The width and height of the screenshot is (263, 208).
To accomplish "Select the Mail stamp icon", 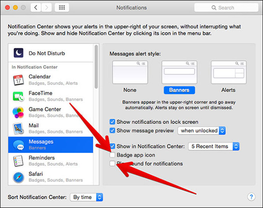I will point(18,129).
